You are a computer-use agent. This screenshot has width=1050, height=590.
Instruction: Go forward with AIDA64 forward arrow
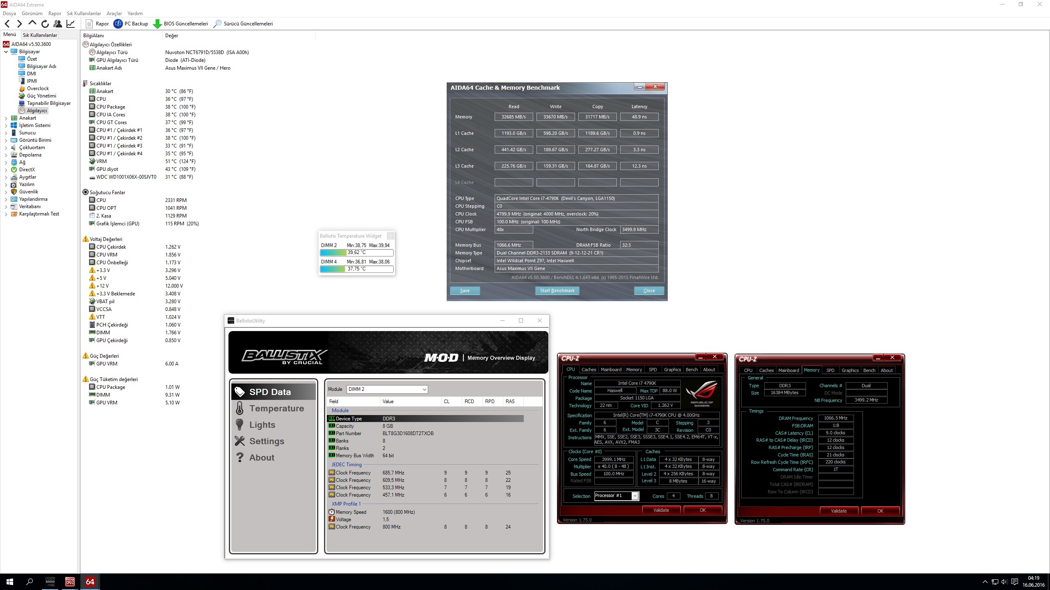19,24
